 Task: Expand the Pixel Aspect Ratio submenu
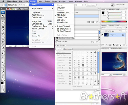coord(42,26)
